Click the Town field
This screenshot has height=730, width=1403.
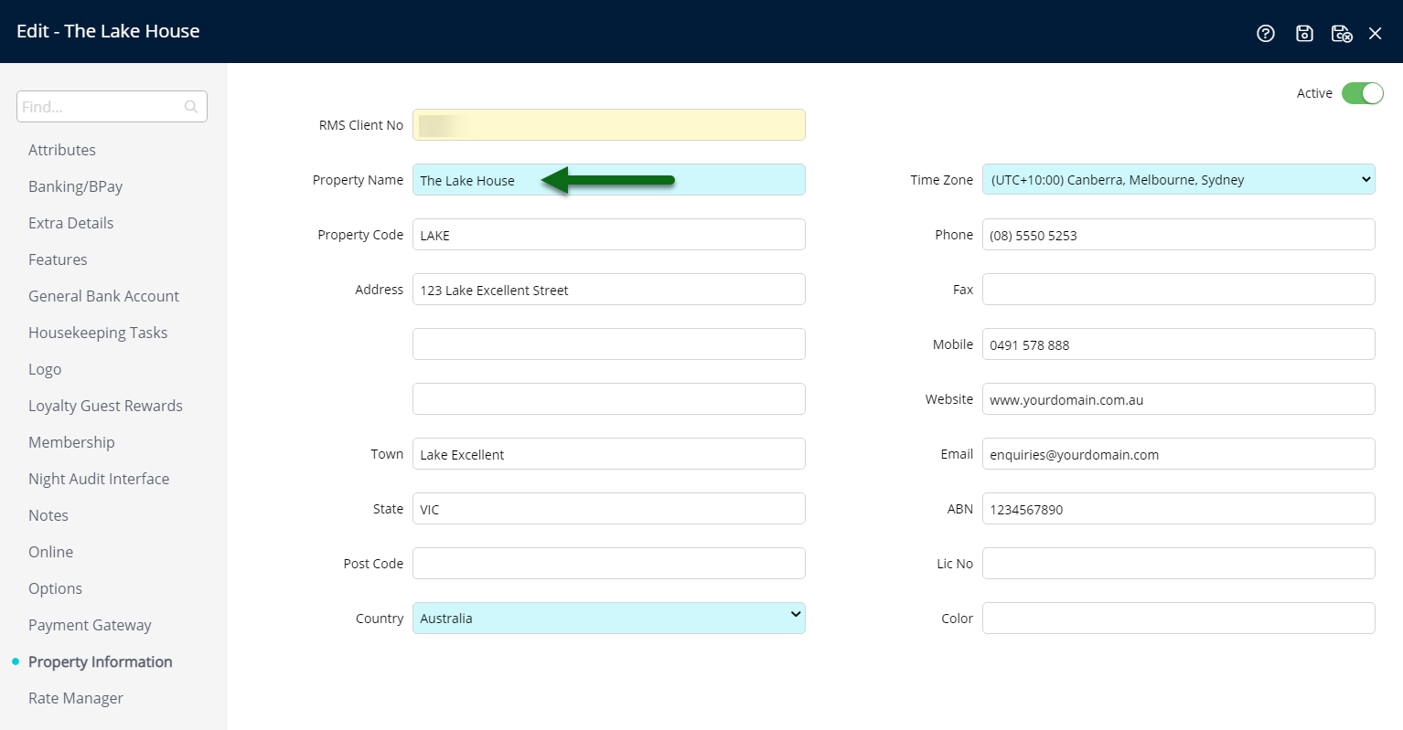[609, 453]
